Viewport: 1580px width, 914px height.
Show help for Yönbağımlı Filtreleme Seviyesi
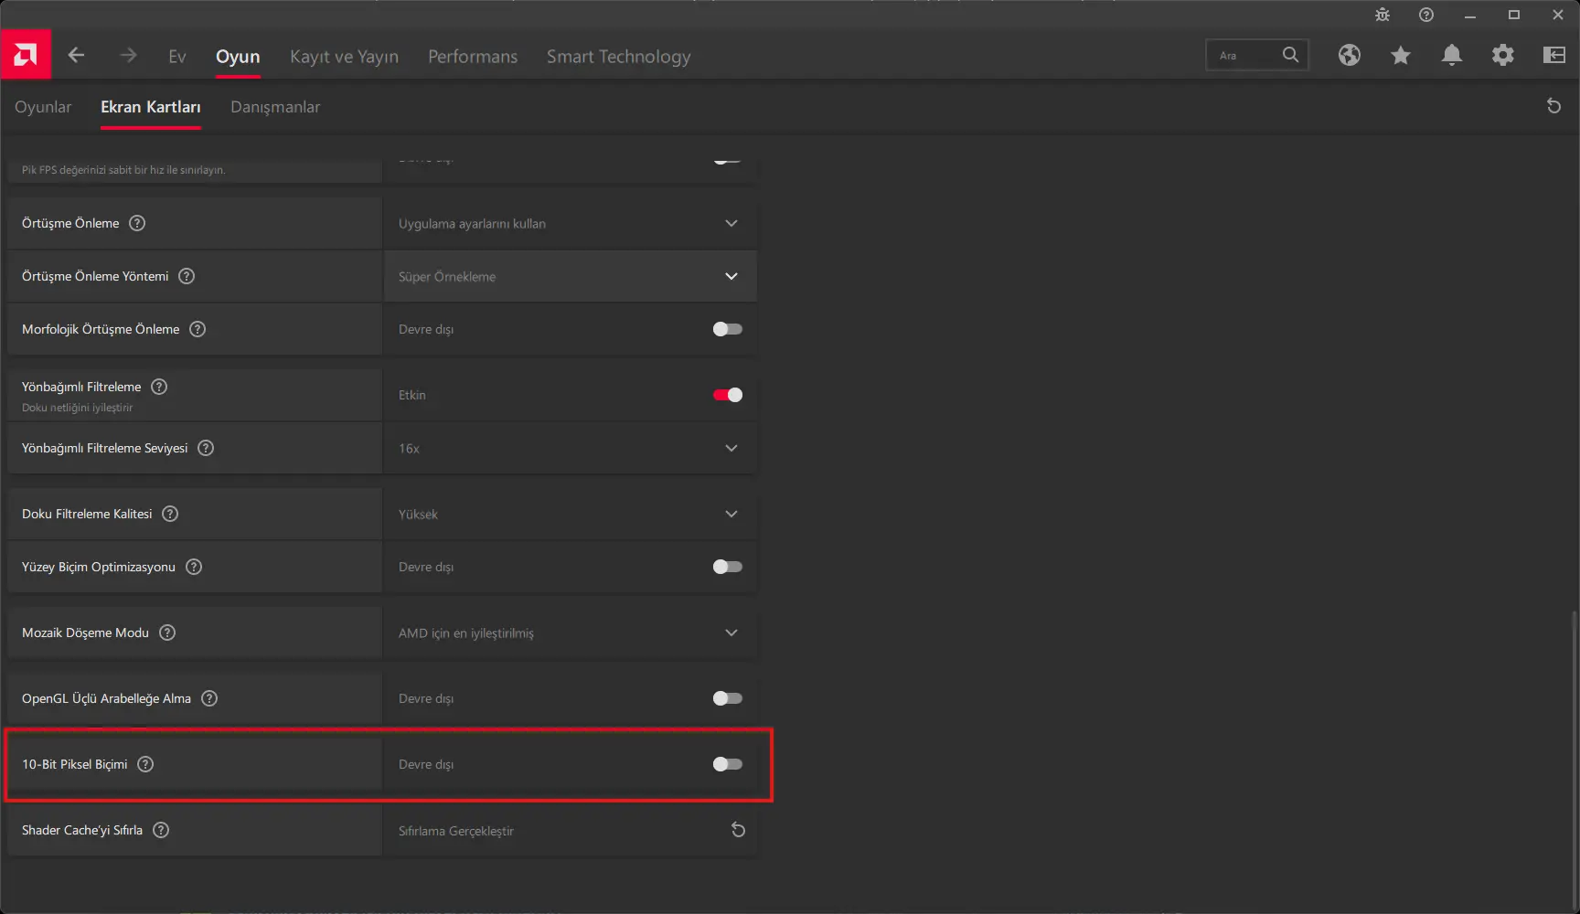tap(206, 448)
